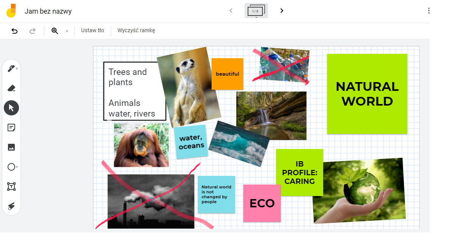Select the ocean wave photo

(239, 144)
